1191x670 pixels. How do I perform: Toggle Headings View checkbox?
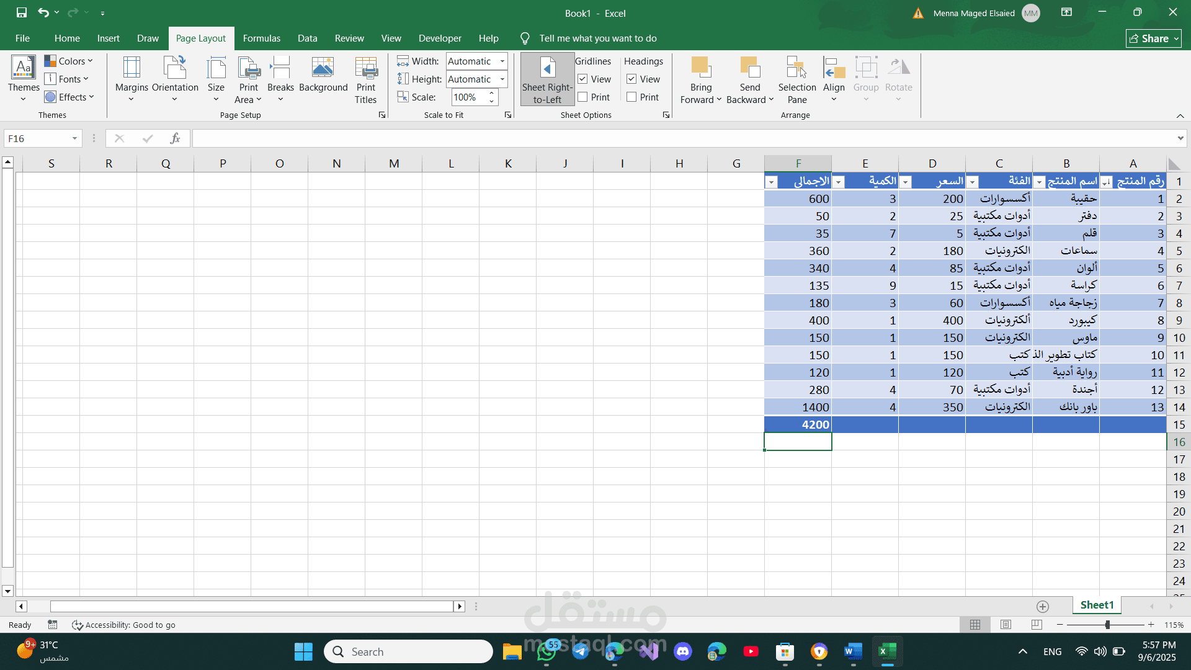(631, 79)
